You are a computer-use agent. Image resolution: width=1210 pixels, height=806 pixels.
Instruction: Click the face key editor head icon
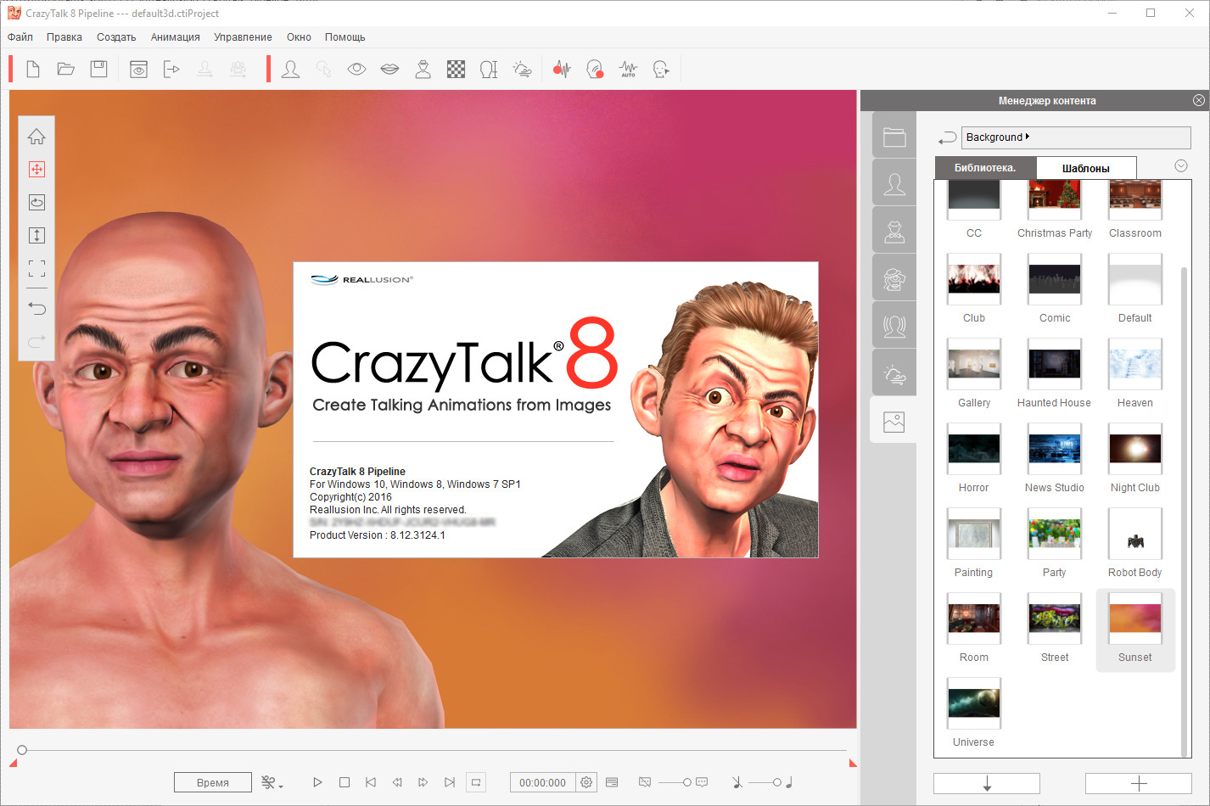(661, 69)
